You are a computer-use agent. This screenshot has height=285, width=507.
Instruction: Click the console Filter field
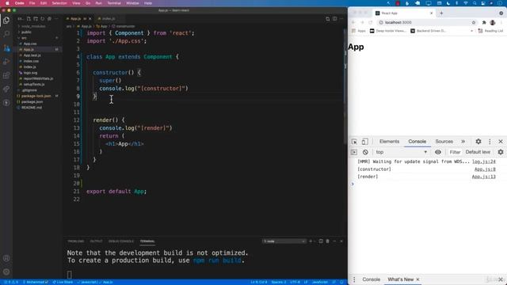pos(455,152)
